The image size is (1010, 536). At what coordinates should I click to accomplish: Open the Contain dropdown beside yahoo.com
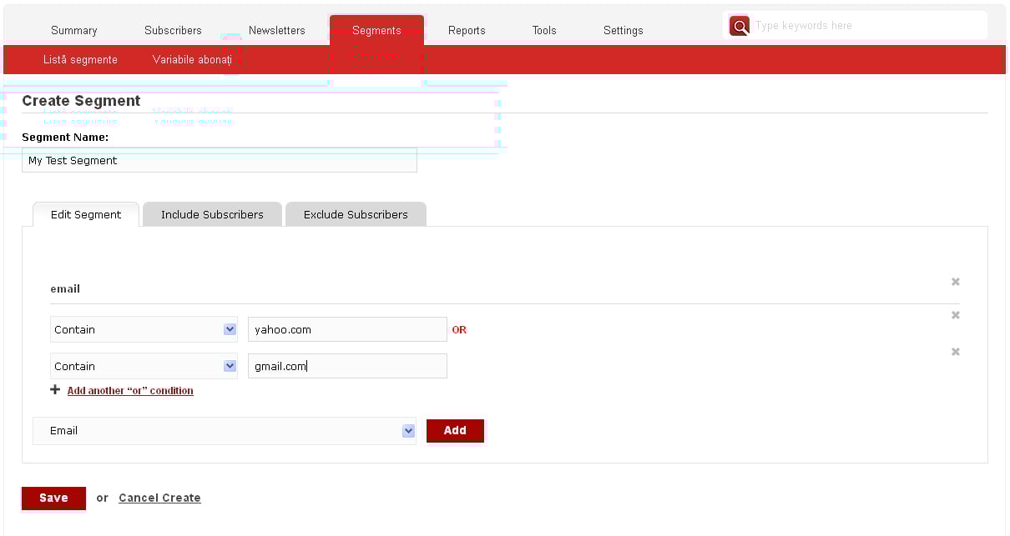pyautogui.click(x=144, y=329)
